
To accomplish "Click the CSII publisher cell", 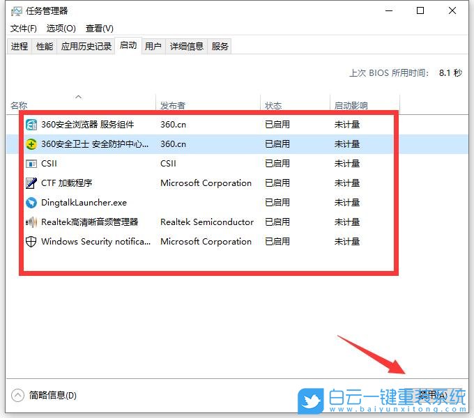I will point(168,164).
